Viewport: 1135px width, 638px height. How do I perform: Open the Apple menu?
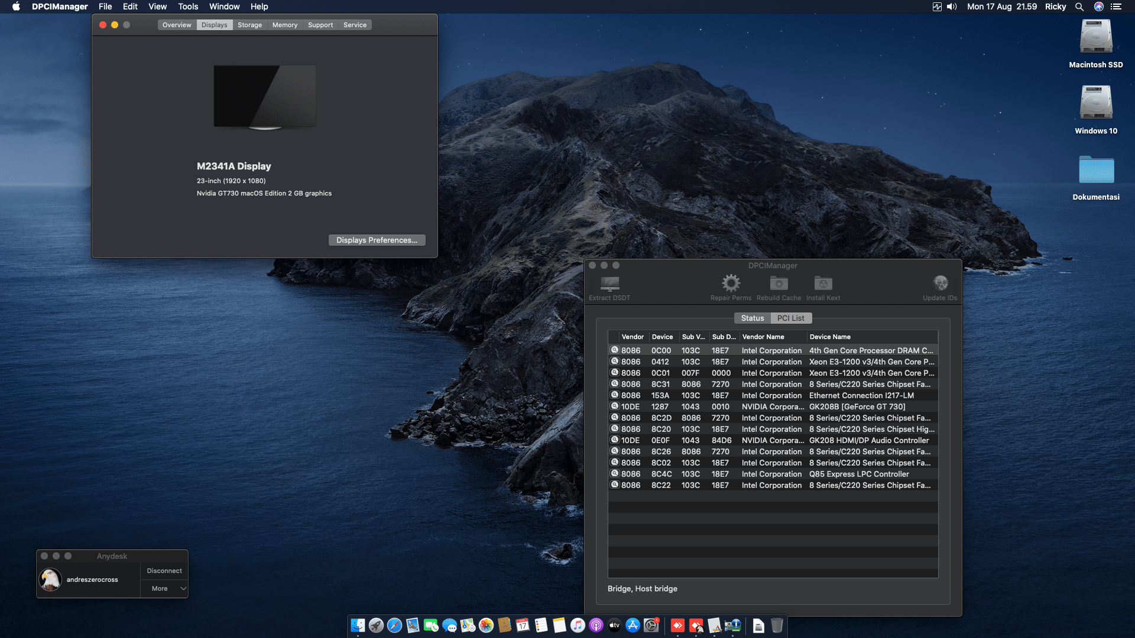[16, 6]
